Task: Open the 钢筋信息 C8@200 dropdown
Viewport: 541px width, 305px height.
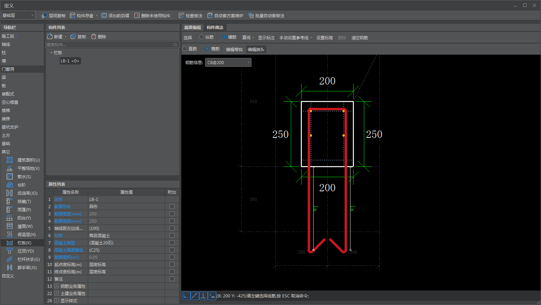Action: click(x=228, y=62)
